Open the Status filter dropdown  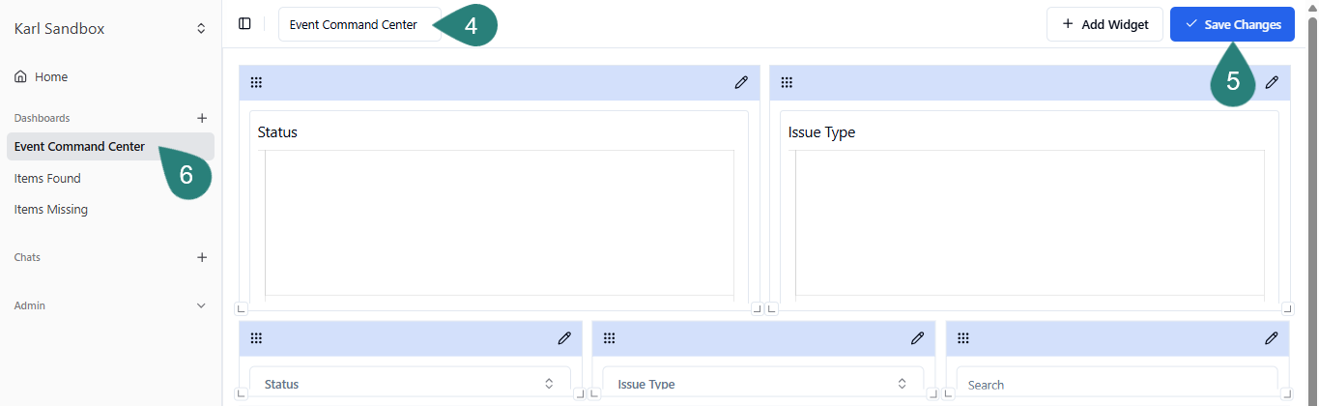(x=410, y=384)
